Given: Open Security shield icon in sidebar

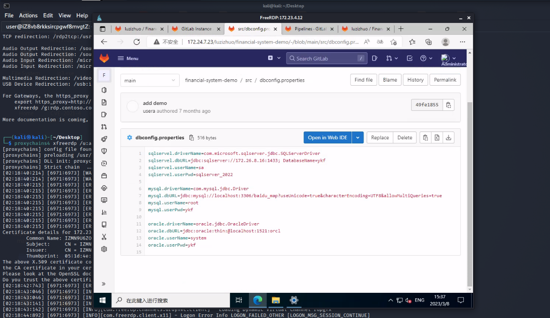Looking at the screenshot, I should coord(104,151).
